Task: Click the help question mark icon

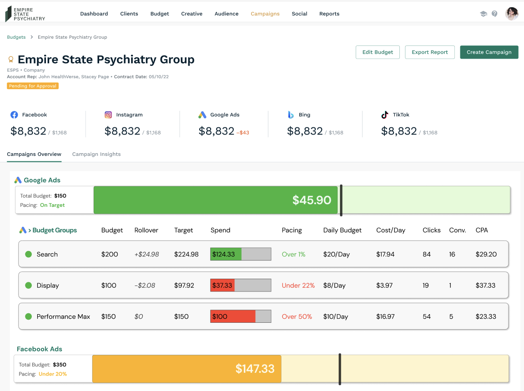Action: point(494,14)
